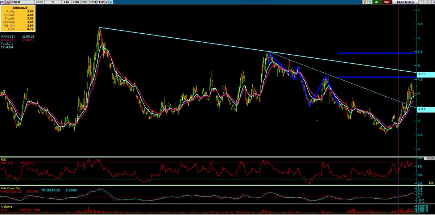Maximize the RSI indicator panel
This screenshot has width=435, height=215.
point(429,158)
